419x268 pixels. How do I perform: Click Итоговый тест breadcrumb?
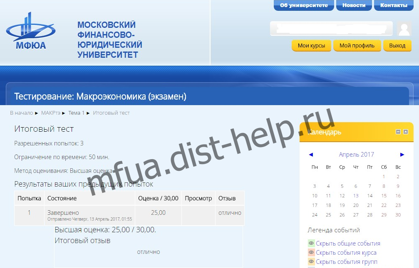pyautogui.click(x=111, y=113)
